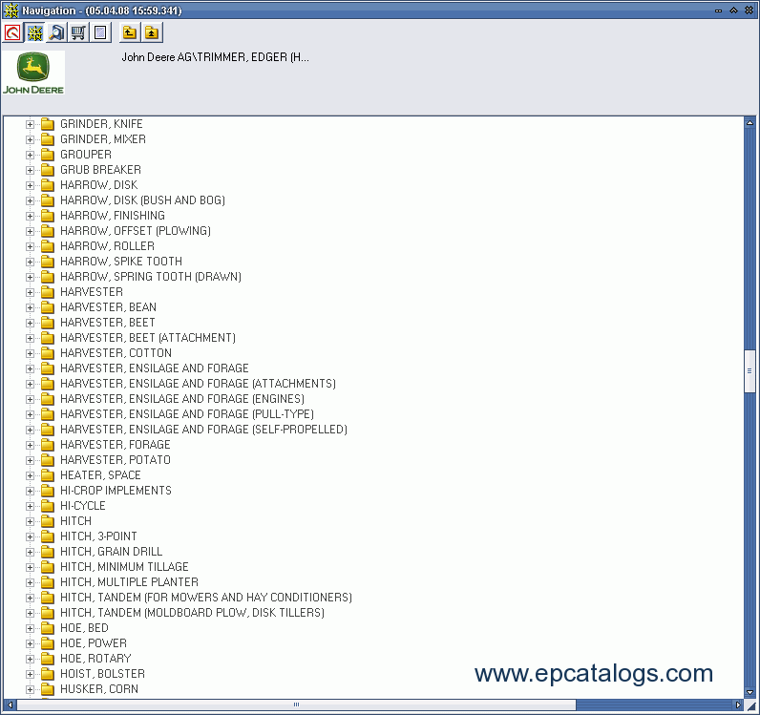Click the folder up-one-level icon

(130, 33)
